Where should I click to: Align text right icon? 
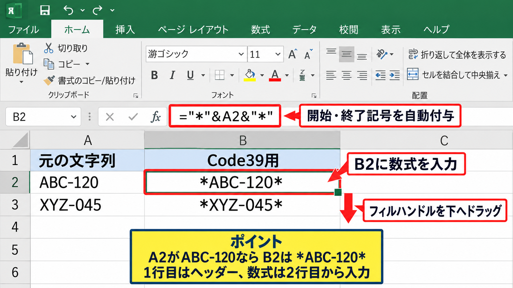tap(362, 75)
